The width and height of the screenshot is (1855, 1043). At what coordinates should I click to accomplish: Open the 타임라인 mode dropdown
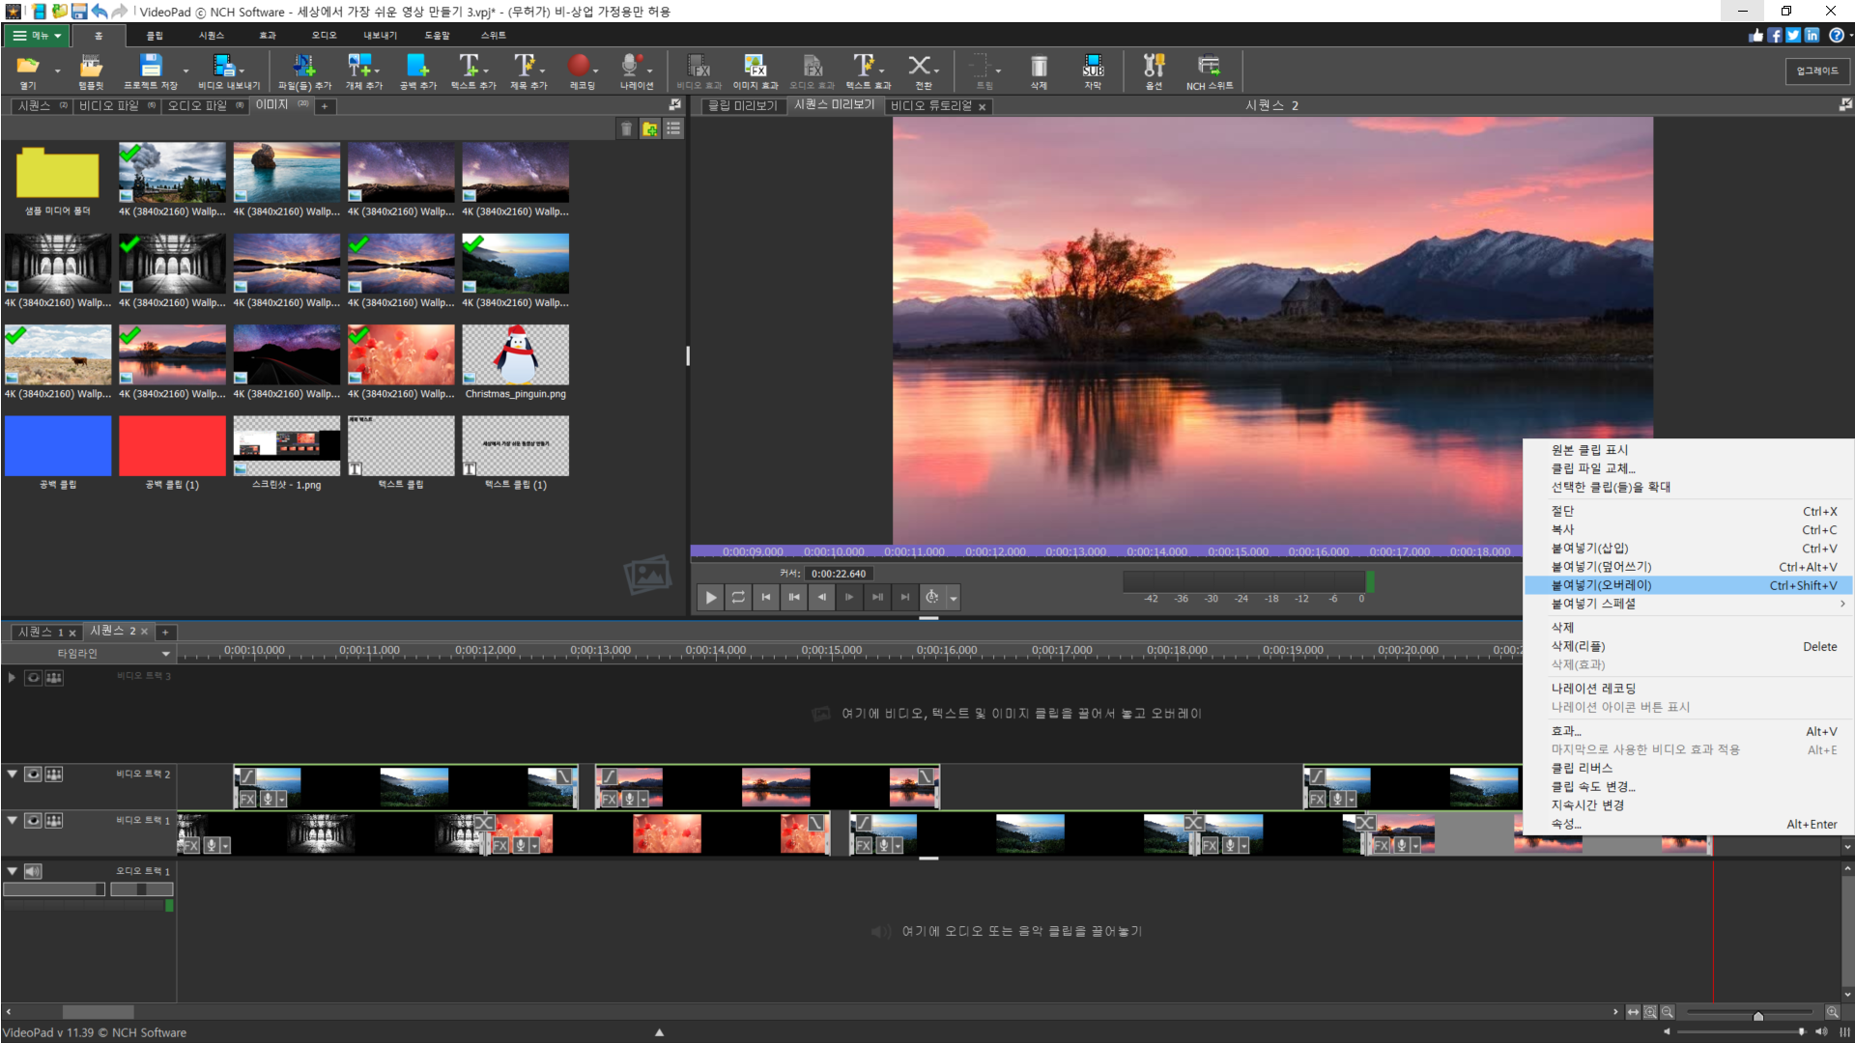point(165,654)
